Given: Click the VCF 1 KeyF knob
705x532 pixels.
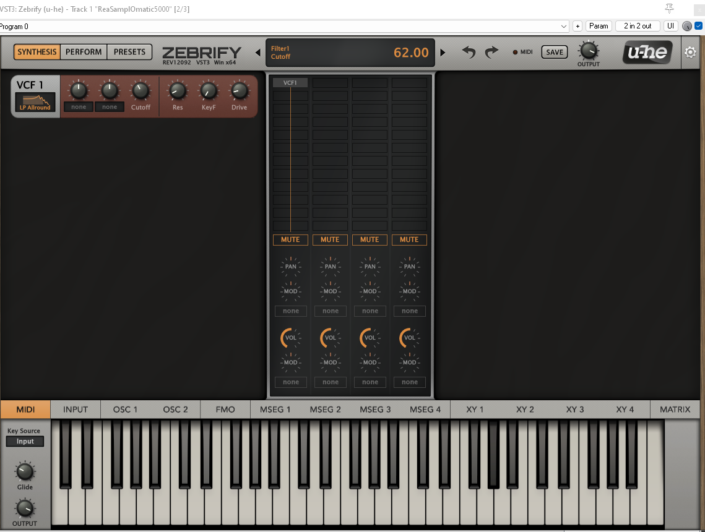Looking at the screenshot, I should [209, 91].
